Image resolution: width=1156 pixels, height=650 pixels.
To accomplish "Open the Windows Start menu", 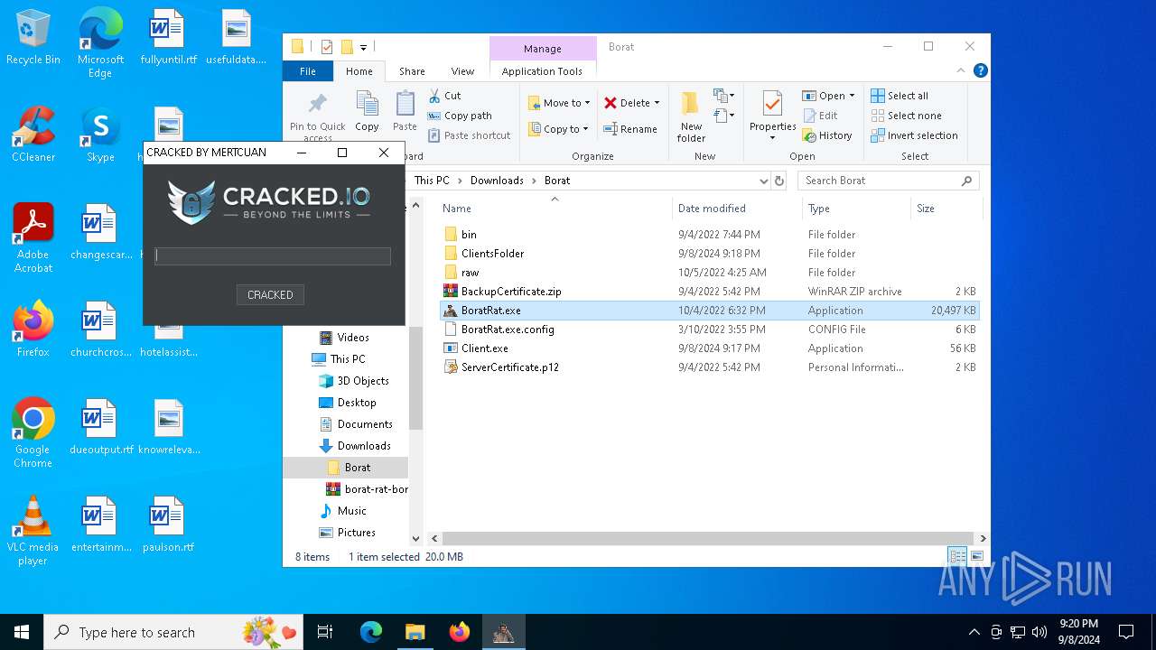I will (x=22, y=632).
